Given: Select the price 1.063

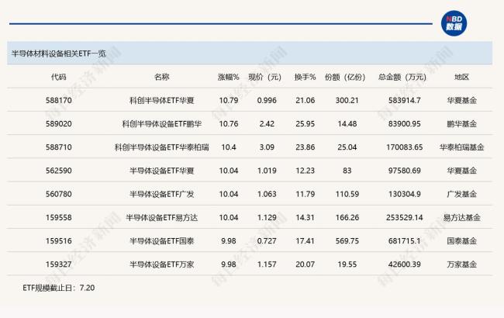Looking at the screenshot, I should [267, 194].
